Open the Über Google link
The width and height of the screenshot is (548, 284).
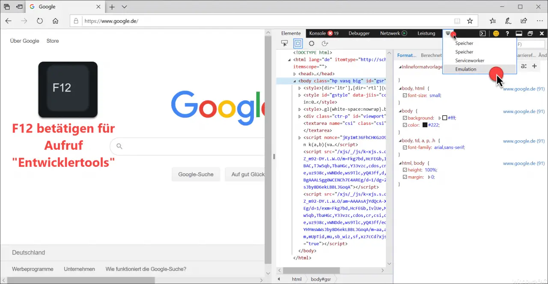click(24, 41)
